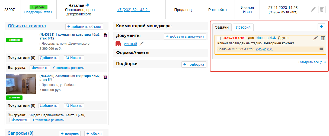Expand the Запросы (0) section
329x136 pixels.
(21, 133)
